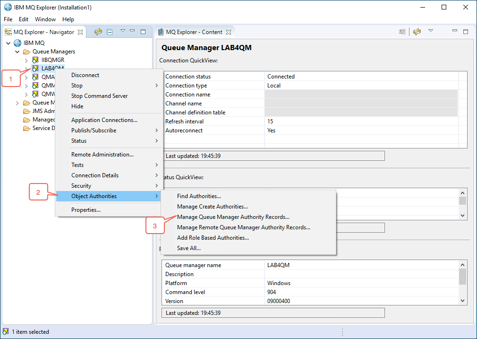Click the IBM MQ Explorer title bar icon
Image resolution: width=477 pixels, height=339 pixels.
8,7
